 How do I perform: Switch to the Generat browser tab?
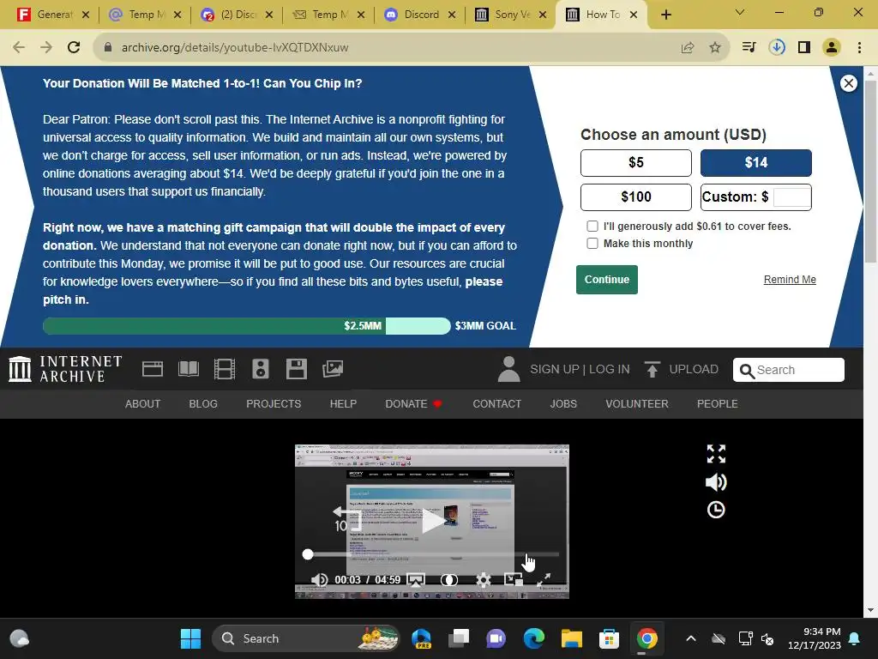click(53, 15)
